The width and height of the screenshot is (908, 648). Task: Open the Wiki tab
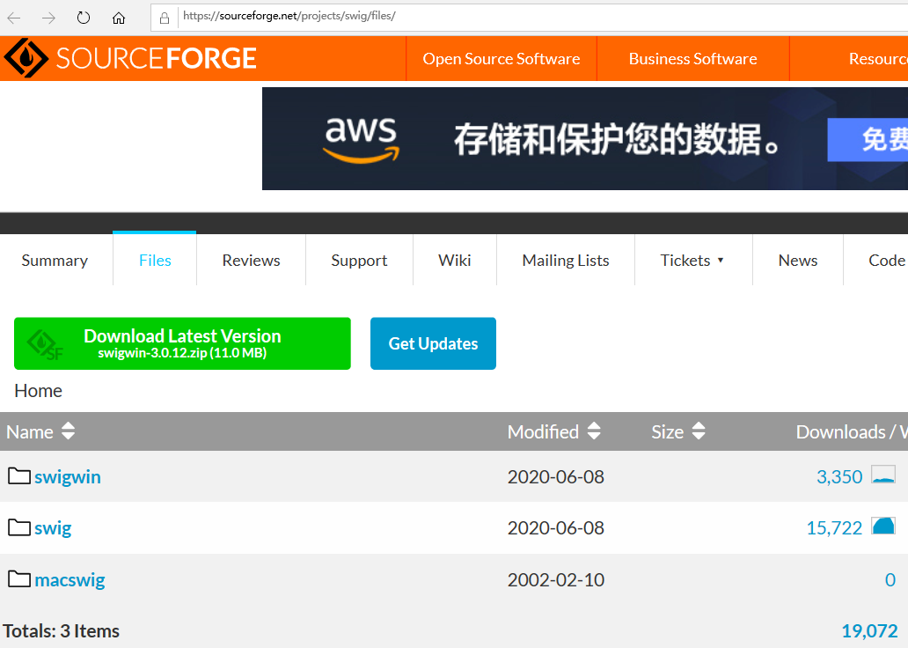[455, 261]
